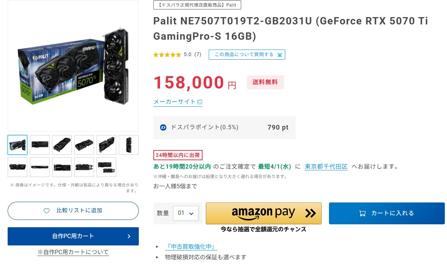Click the heart icon in compare list button
447x264 pixels.
click(47, 211)
